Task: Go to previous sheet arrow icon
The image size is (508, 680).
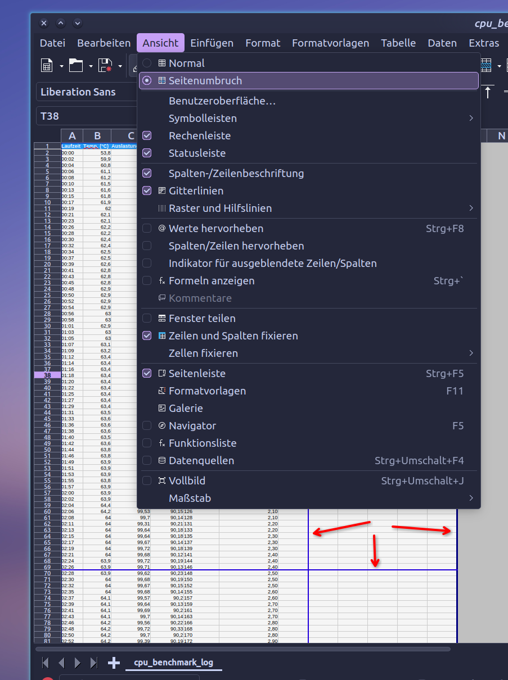Action: (61, 663)
